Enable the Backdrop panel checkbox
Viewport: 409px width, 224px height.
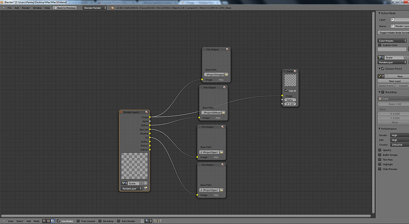point(383,92)
